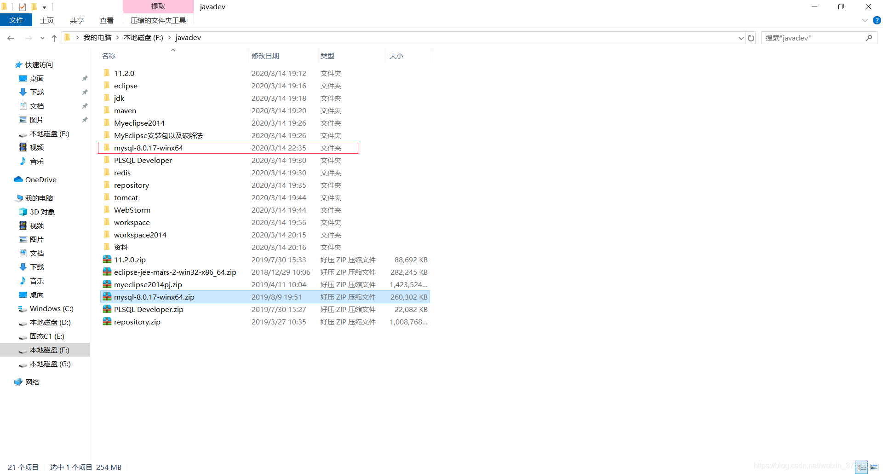Switch to the 主页 ribbon tab
883x474 pixels.
click(47, 20)
